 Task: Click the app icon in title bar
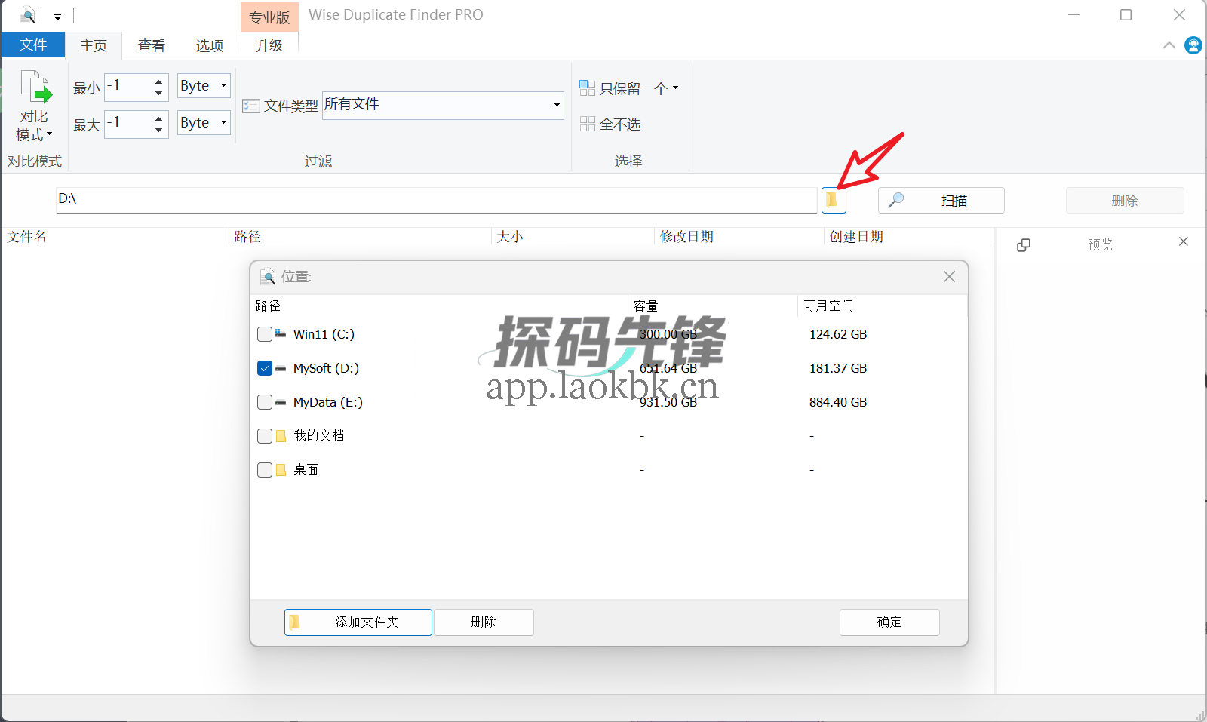pyautogui.click(x=27, y=15)
